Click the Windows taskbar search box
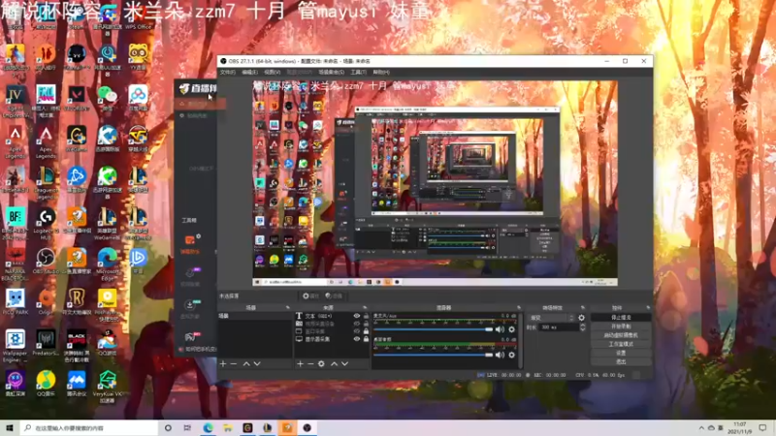Viewport: 776px width, 436px height. [89, 427]
